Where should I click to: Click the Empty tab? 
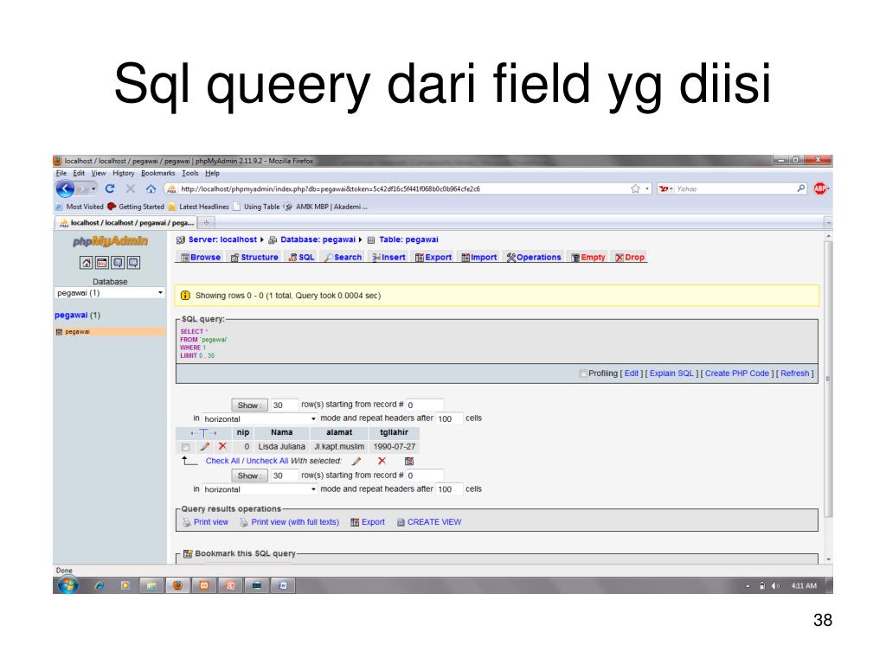click(587, 258)
